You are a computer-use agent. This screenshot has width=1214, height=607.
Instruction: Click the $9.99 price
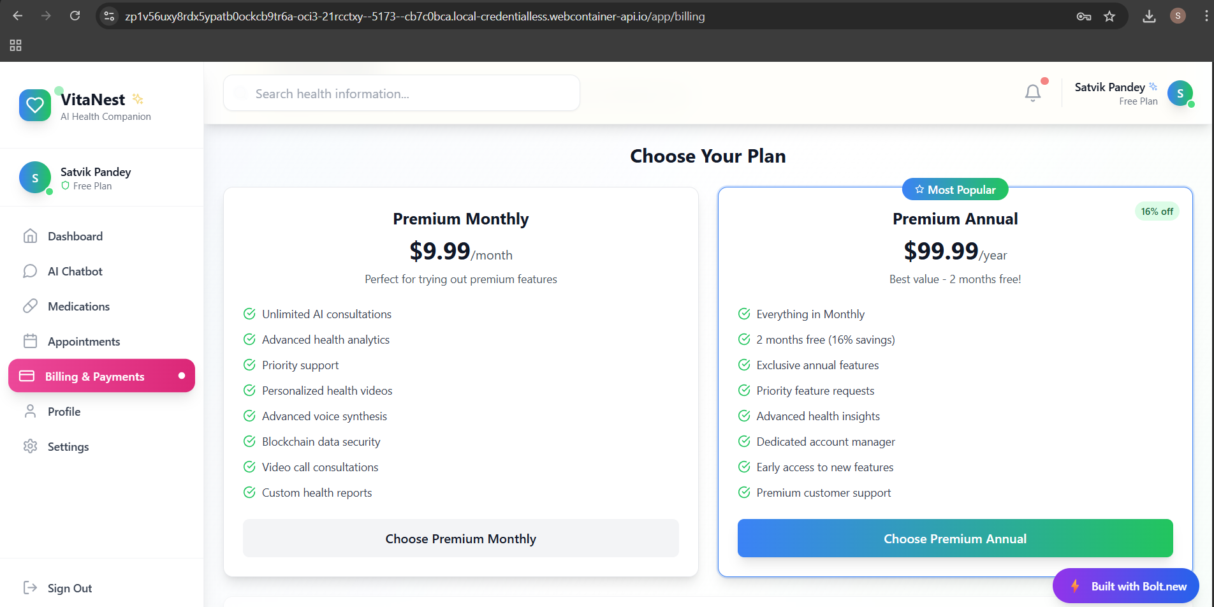point(440,251)
